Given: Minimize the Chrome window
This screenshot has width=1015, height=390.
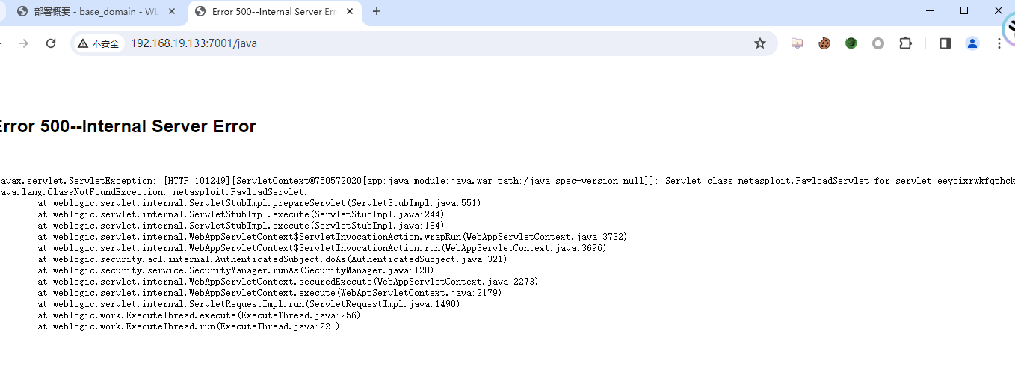Looking at the screenshot, I should (x=930, y=11).
